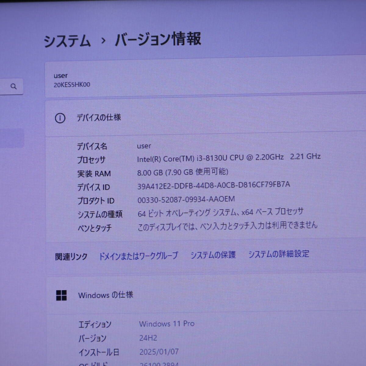Click the ペンとタッチ label
The height and width of the screenshot is (366, 366).
pyautogui.click(x=95, y=228)
